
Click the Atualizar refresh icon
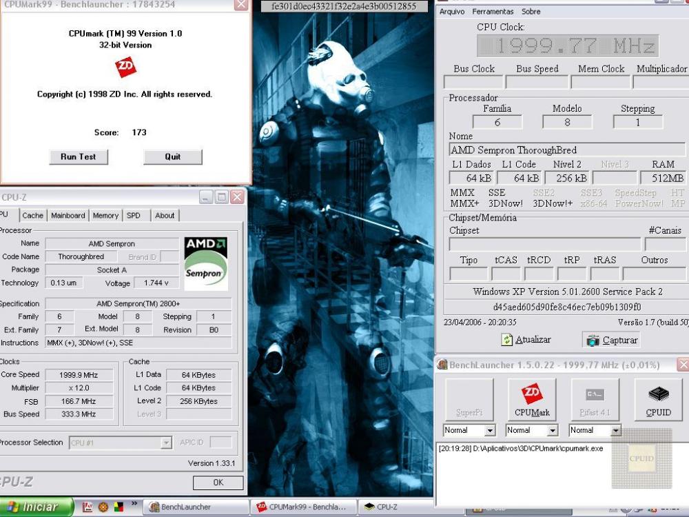point(508,340)
